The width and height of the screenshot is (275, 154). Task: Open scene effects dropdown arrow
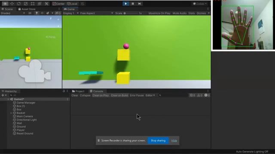52,13
